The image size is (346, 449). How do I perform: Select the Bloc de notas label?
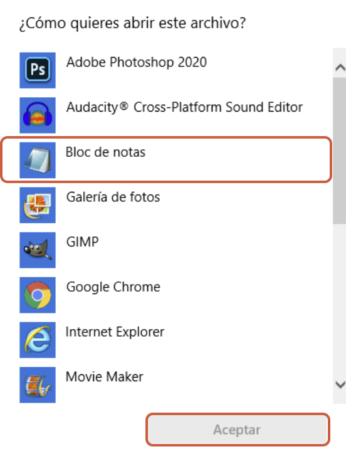105,152
